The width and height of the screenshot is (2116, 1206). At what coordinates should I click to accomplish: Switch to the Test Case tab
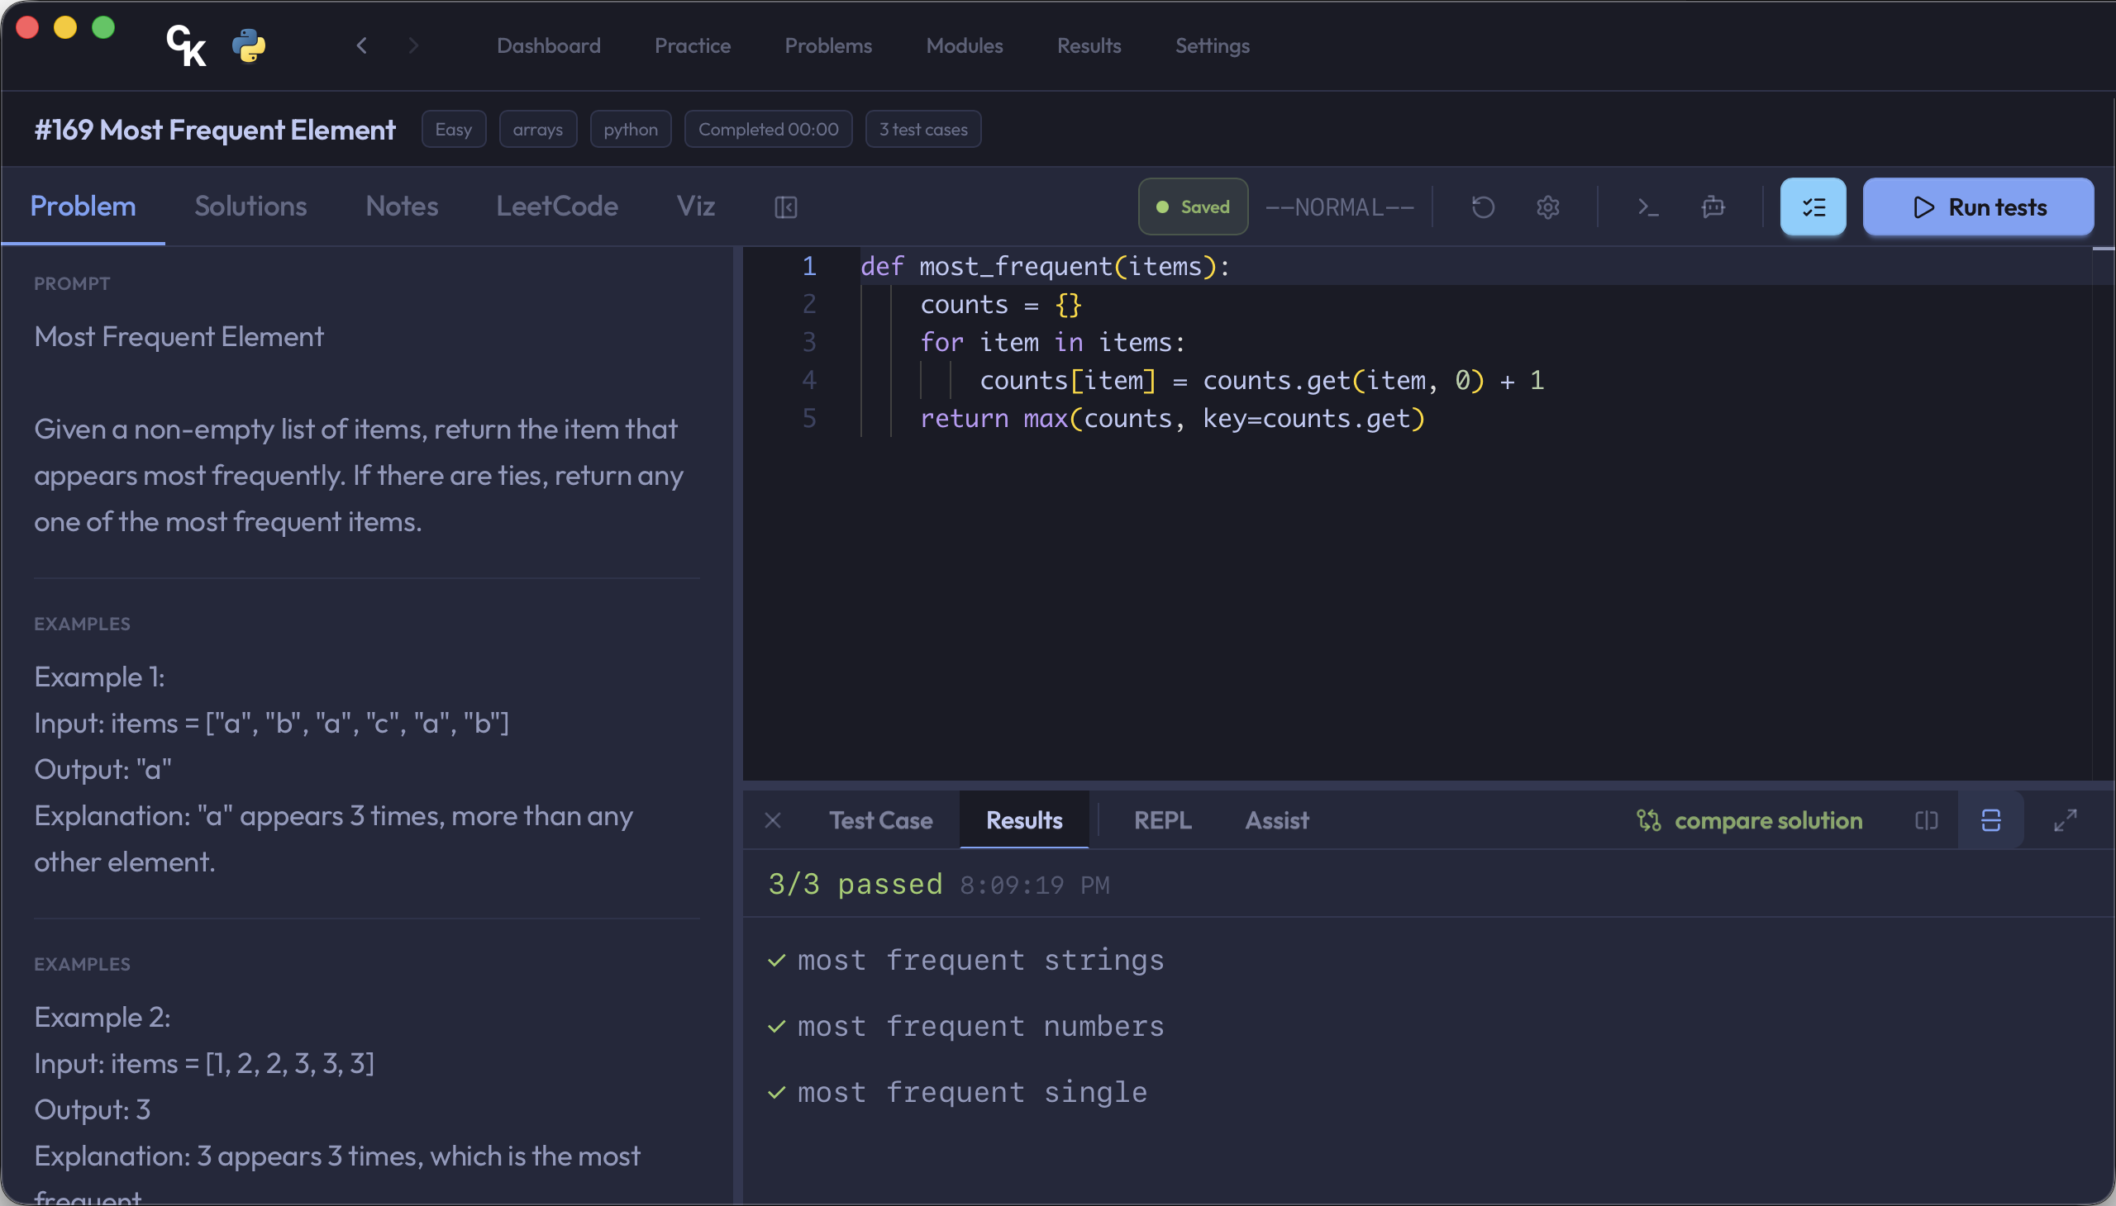(x=881, y=821)
